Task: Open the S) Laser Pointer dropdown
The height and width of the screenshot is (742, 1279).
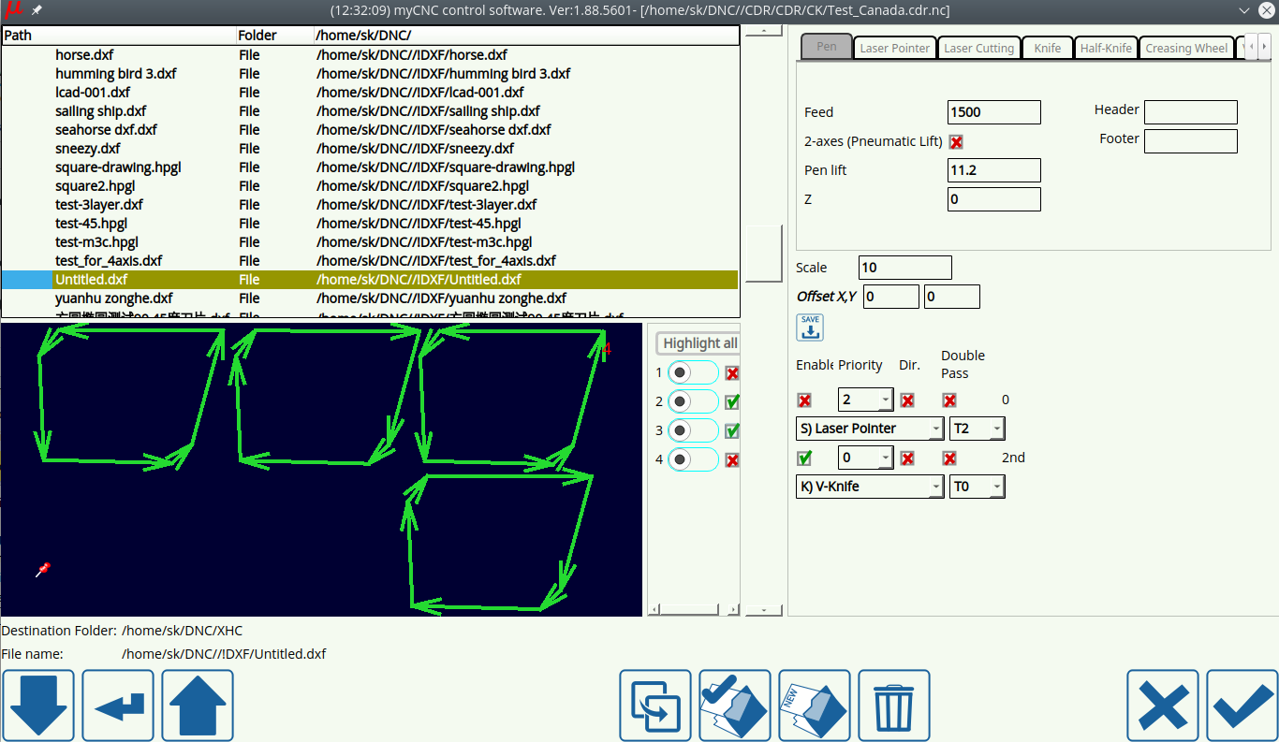Action: [x=870, y=429]
